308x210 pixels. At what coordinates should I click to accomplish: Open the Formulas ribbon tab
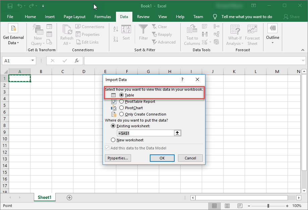coord(103,17)
